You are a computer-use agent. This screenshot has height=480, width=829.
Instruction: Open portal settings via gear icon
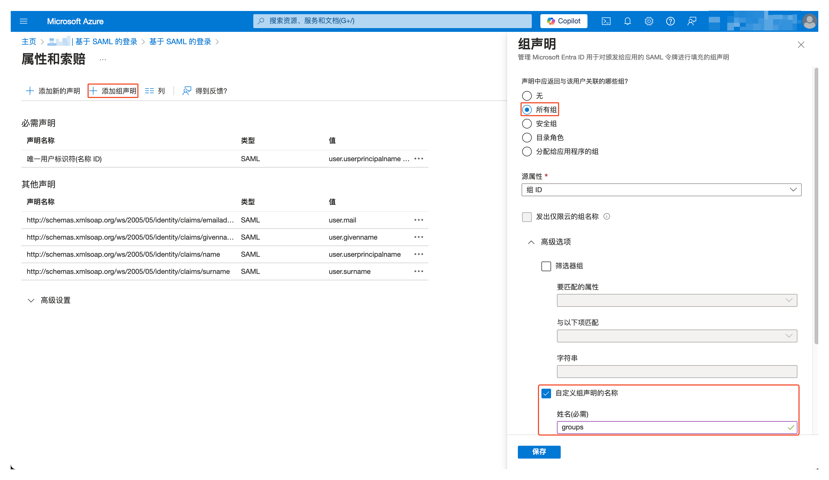[649, 21]
